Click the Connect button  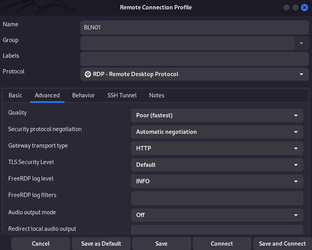point(222,244)
